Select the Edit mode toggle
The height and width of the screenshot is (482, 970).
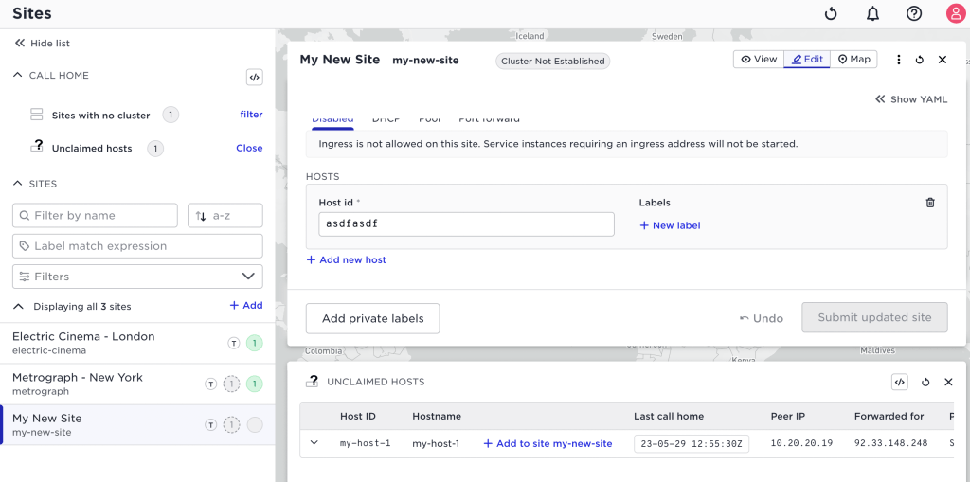click(x=807, y=60)
